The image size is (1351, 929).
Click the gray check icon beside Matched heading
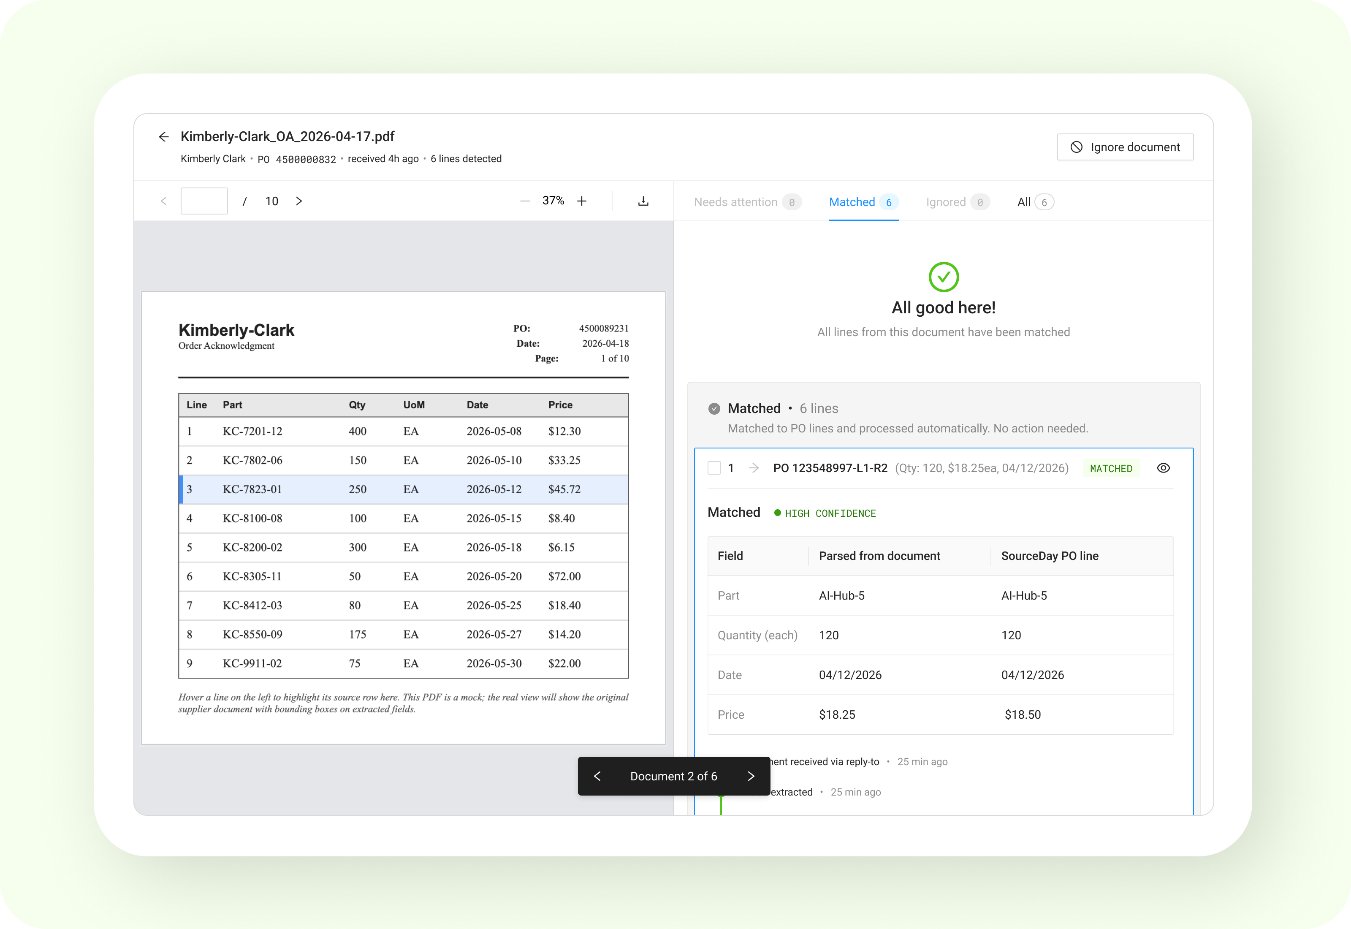(x=714, y=409)
